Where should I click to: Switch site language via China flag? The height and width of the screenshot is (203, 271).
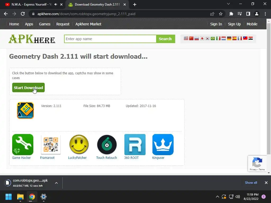coord(191,38)
